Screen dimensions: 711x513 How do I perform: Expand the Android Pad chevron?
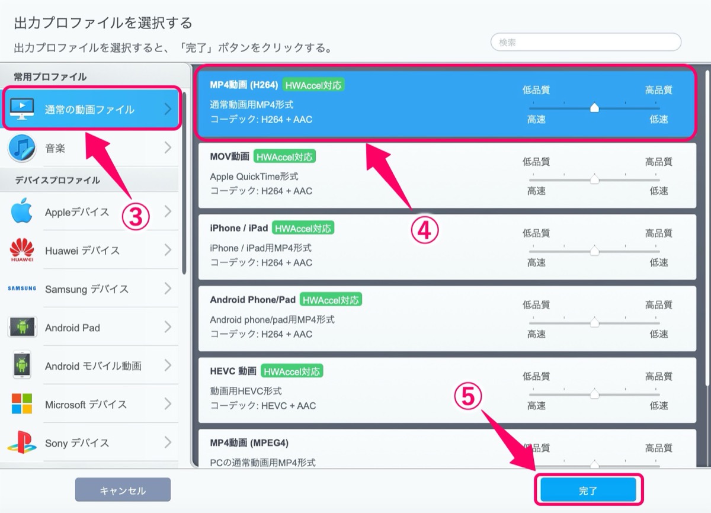click(168, 327)
